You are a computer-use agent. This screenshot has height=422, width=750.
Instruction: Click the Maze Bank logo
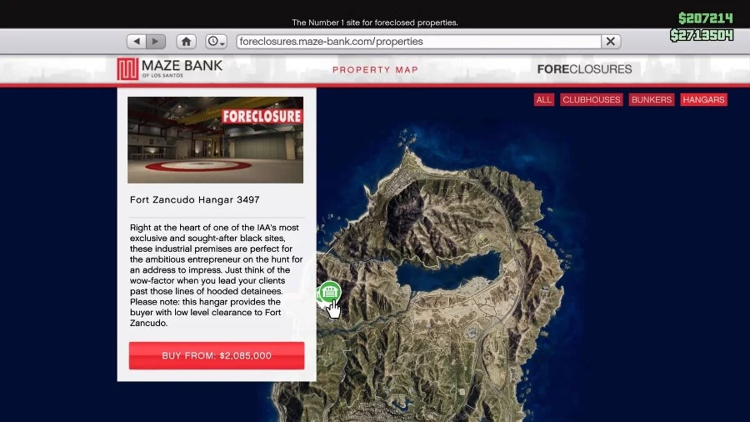point(169,69)
